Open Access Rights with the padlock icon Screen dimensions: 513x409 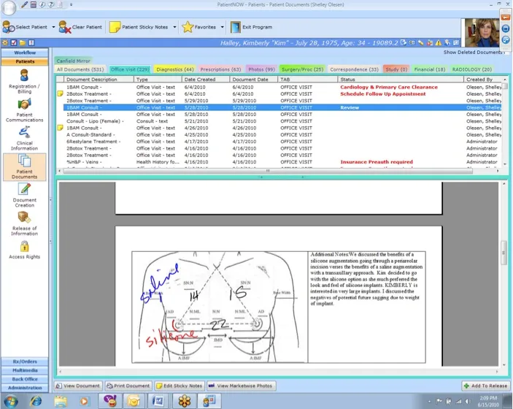[x=24, y=250]
